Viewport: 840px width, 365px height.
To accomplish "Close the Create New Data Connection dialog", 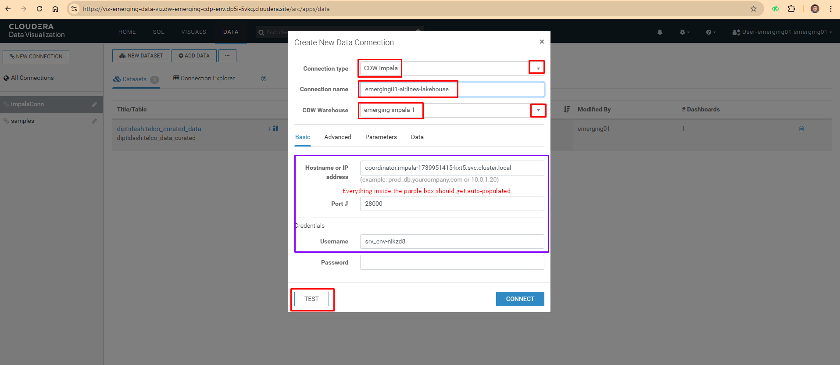I will (542, 42).
